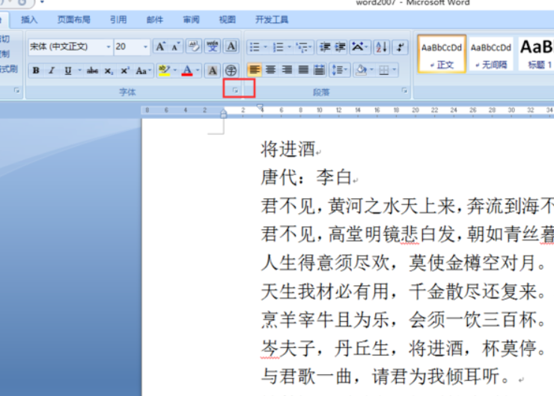Expand underline style dropdown arrow
Image resolution: width=554 pixels, height=396 pixels.
pyautogui.click(x=79, y=70)
